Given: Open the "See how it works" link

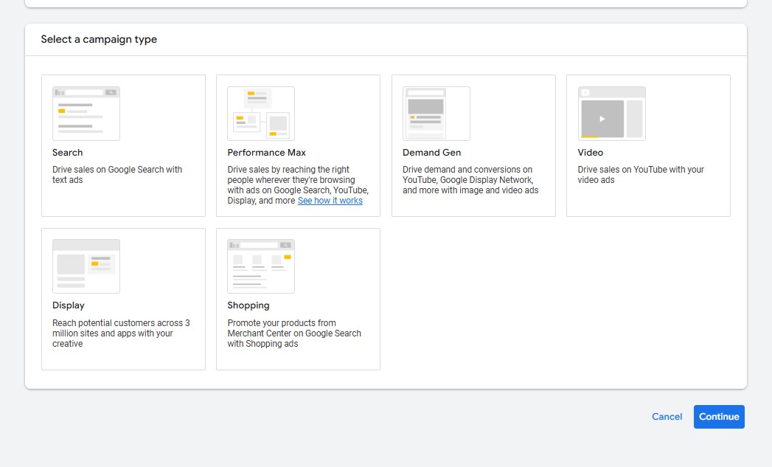Looking at the screenshot, I should click(x=330, y=201).
